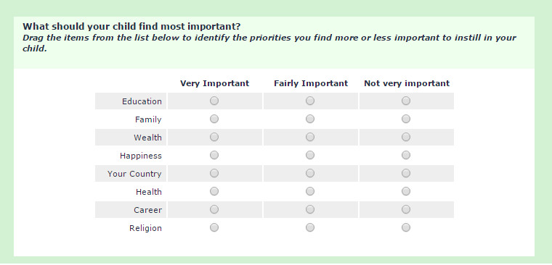Rate Family as Very Important
The width and height of the screenshot is (552, 265).
(214, 119)
